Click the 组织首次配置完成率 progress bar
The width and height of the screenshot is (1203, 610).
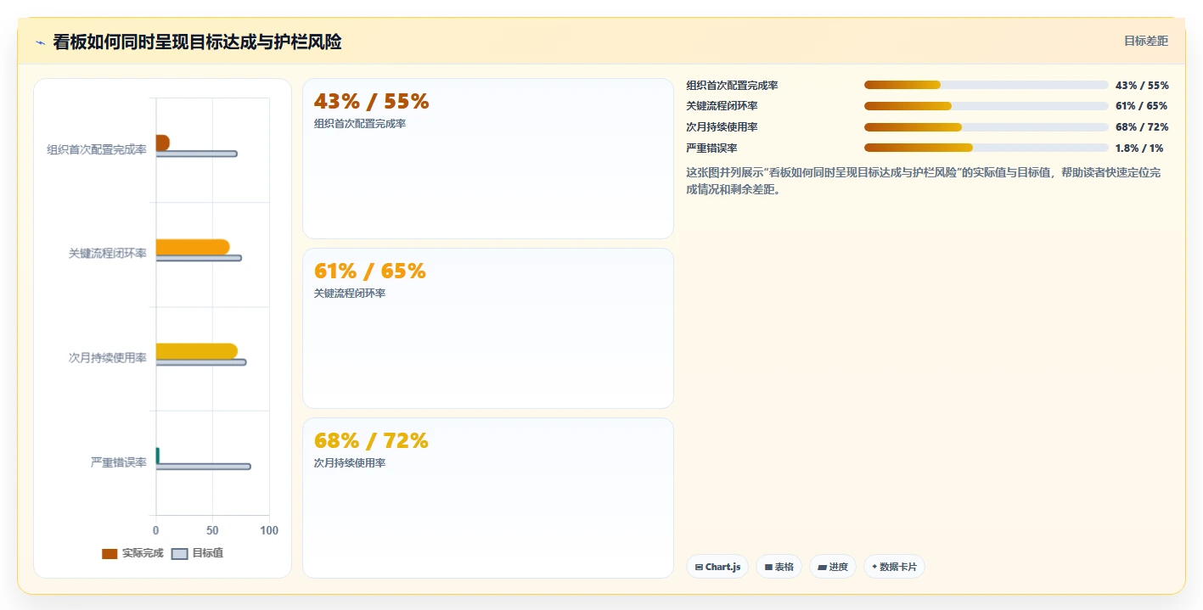(987, 85)
